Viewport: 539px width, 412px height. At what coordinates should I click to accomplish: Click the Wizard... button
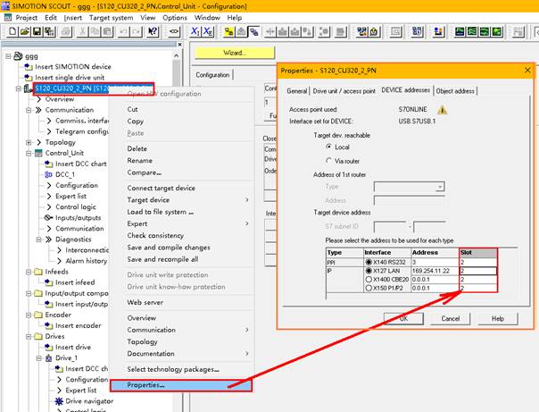pyautogui.click(x=234, y=54)
